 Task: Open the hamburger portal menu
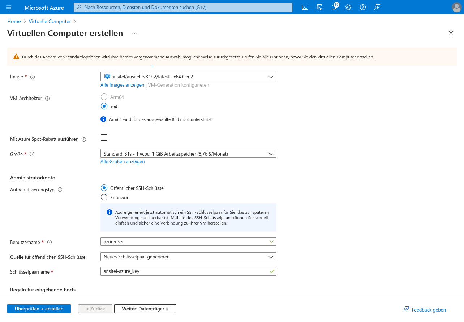(9, 7)
